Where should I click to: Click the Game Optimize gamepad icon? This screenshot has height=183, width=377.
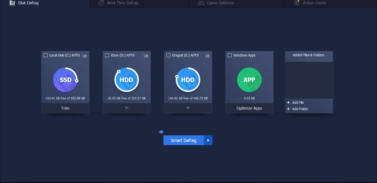(x=201, y=3)
